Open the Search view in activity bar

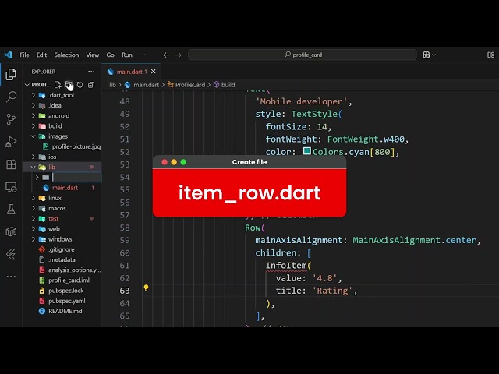(x=11, y=97)
